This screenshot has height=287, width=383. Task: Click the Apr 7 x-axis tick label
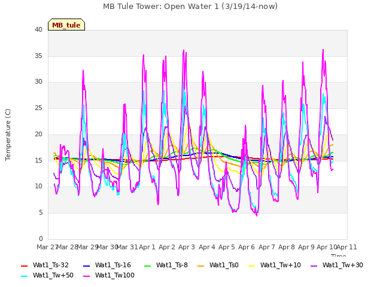tap(266, 247)
